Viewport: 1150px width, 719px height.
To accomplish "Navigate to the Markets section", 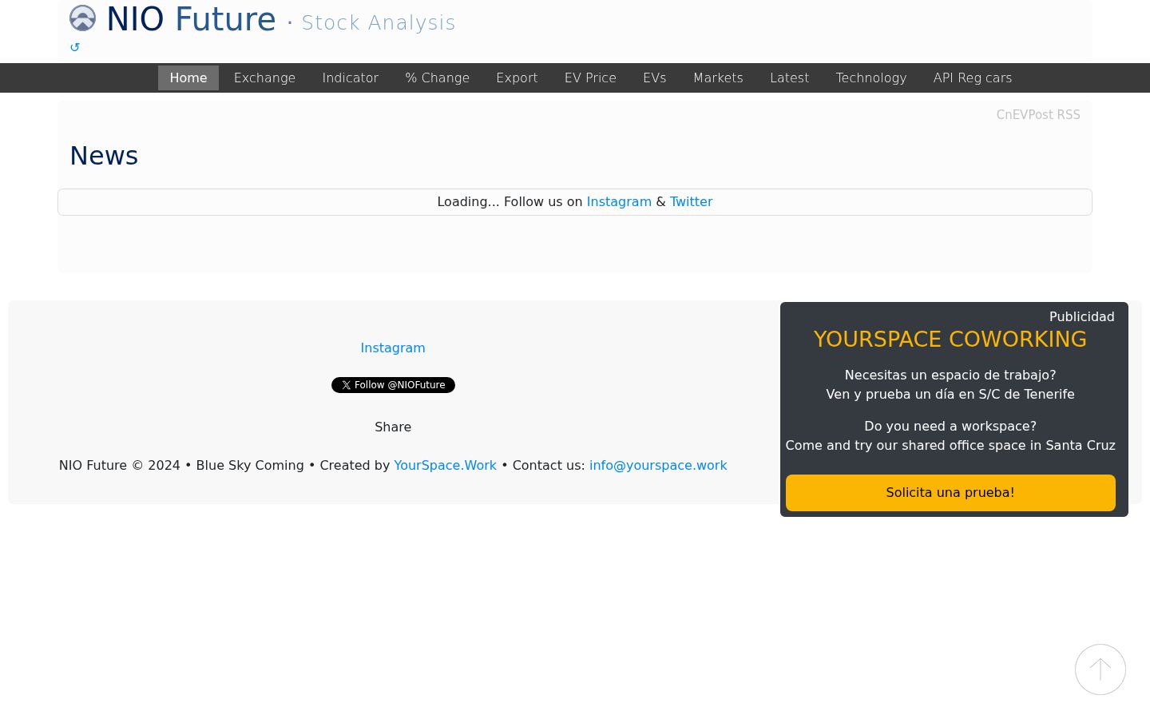I will [718, 77].
